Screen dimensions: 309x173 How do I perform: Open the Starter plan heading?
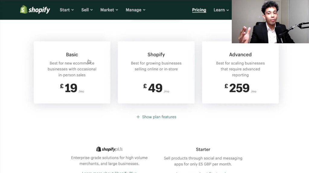203,150
